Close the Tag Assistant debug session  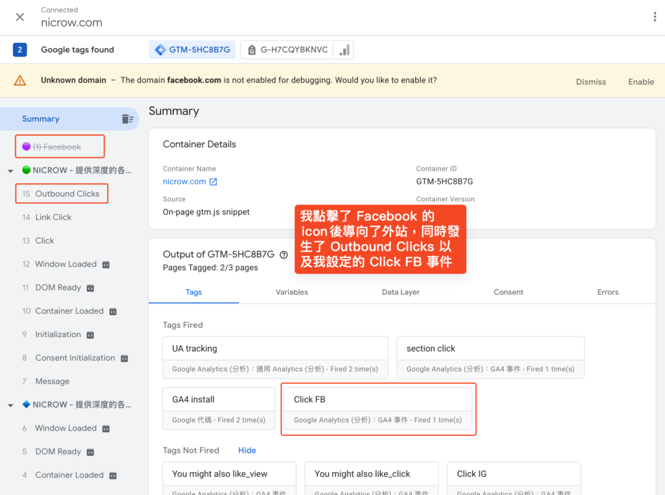coord(19,17)
